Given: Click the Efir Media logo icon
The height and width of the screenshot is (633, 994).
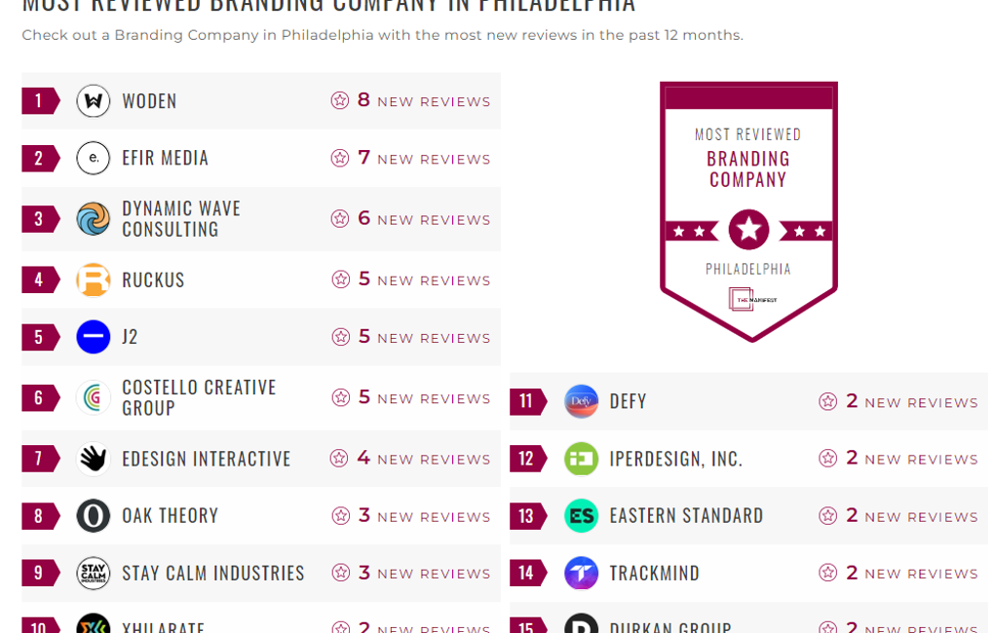Looking at the screenshot, I should pos(94,159).
